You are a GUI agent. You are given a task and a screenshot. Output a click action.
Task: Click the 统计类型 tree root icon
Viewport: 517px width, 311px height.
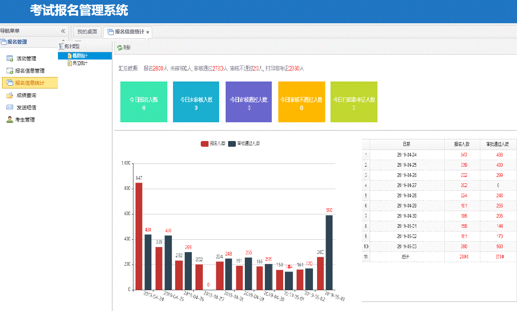(62, 46)
